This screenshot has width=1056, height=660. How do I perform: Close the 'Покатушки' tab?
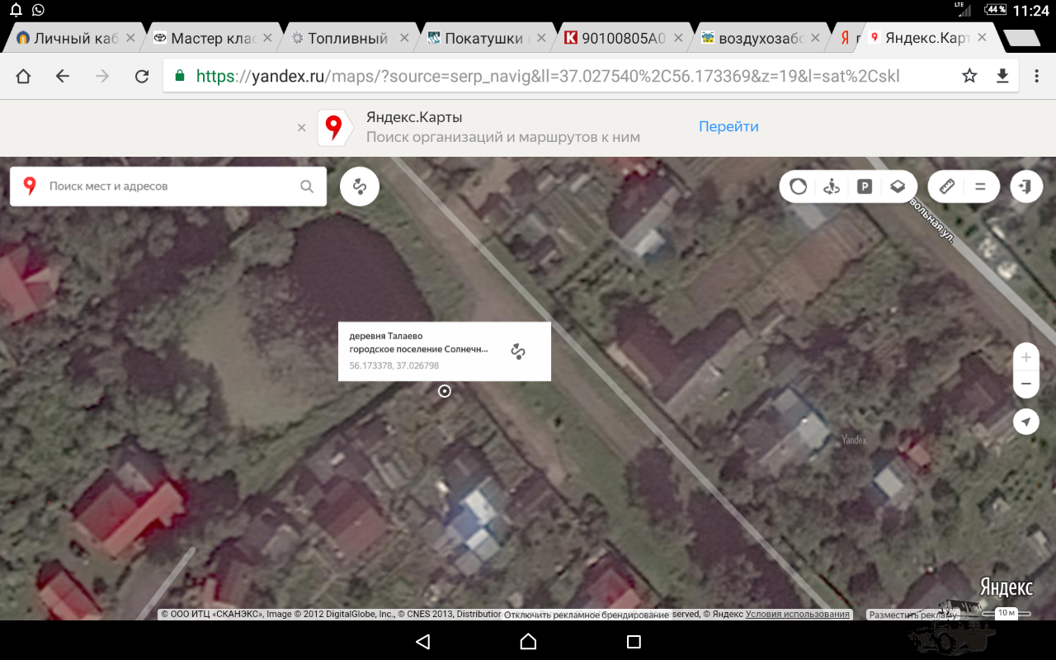click(541, 38)
